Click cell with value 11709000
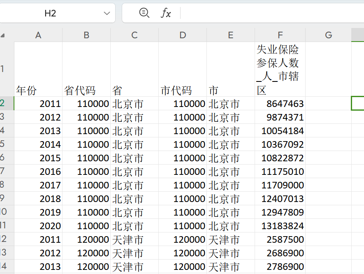Viewport: 364px width, 274px height. [280, 185]
